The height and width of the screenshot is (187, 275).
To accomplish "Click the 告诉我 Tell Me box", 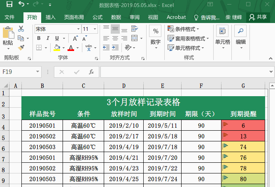I will [207, 17].
